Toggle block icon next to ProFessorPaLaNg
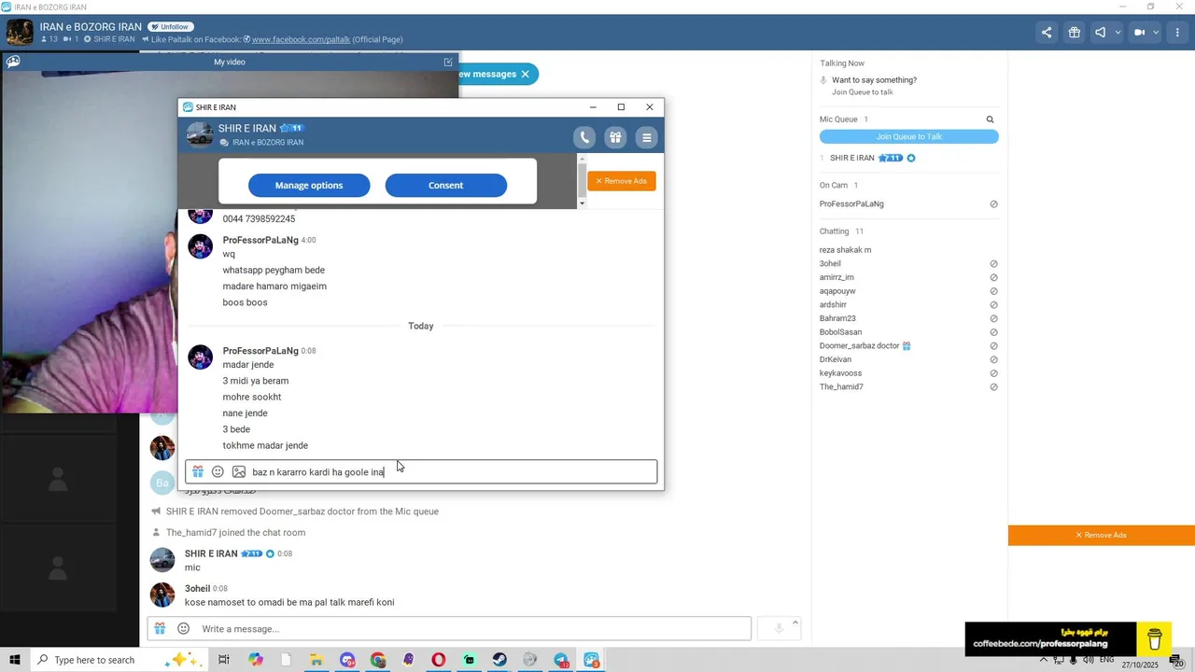1195x672 pixels. [x=994, y=204]
